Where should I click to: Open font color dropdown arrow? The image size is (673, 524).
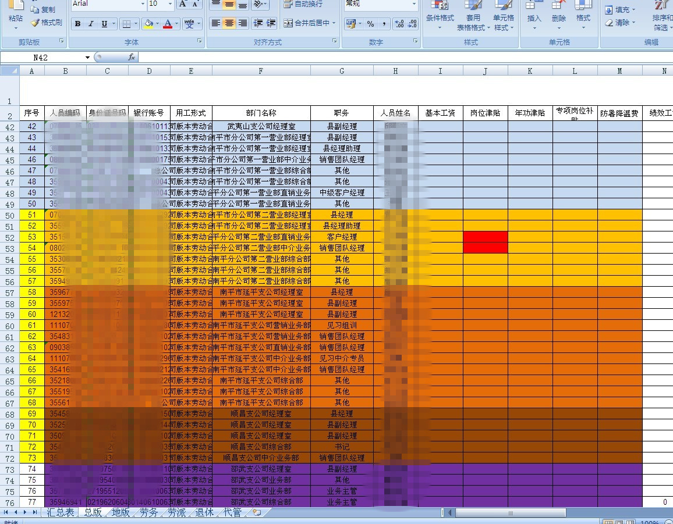(176, 24)
